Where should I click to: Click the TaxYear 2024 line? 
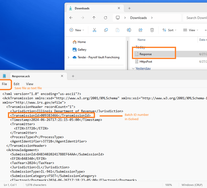[32, 163]
